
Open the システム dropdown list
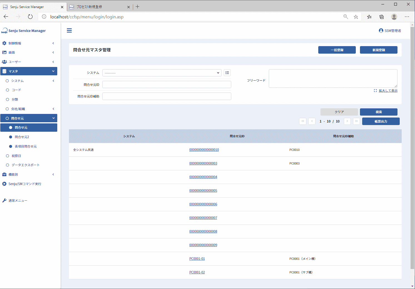[162, 73]
